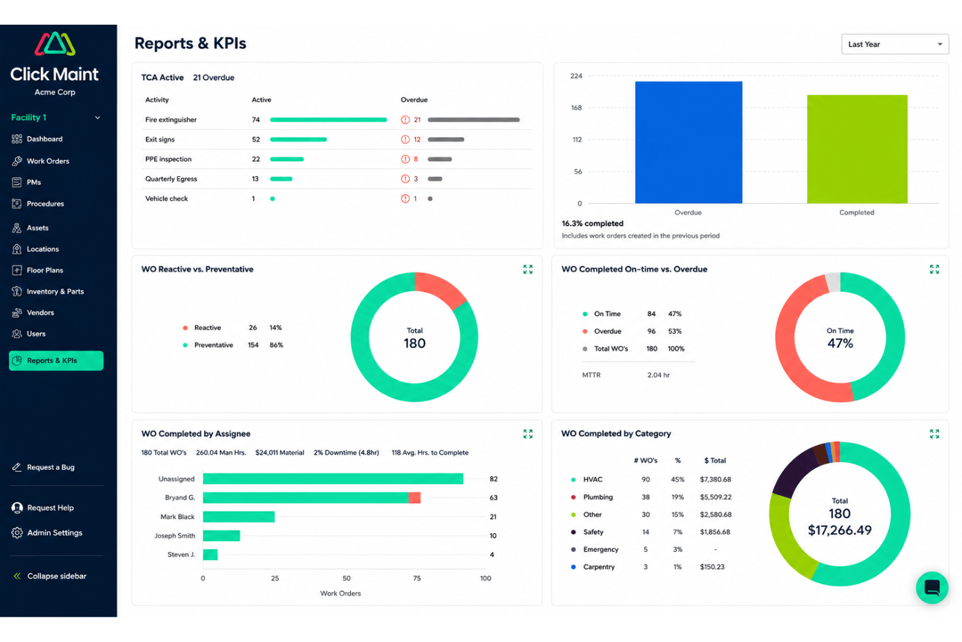Open Admin Settings
Viewport: 962px width, 642px height.
tap(55, 533)
